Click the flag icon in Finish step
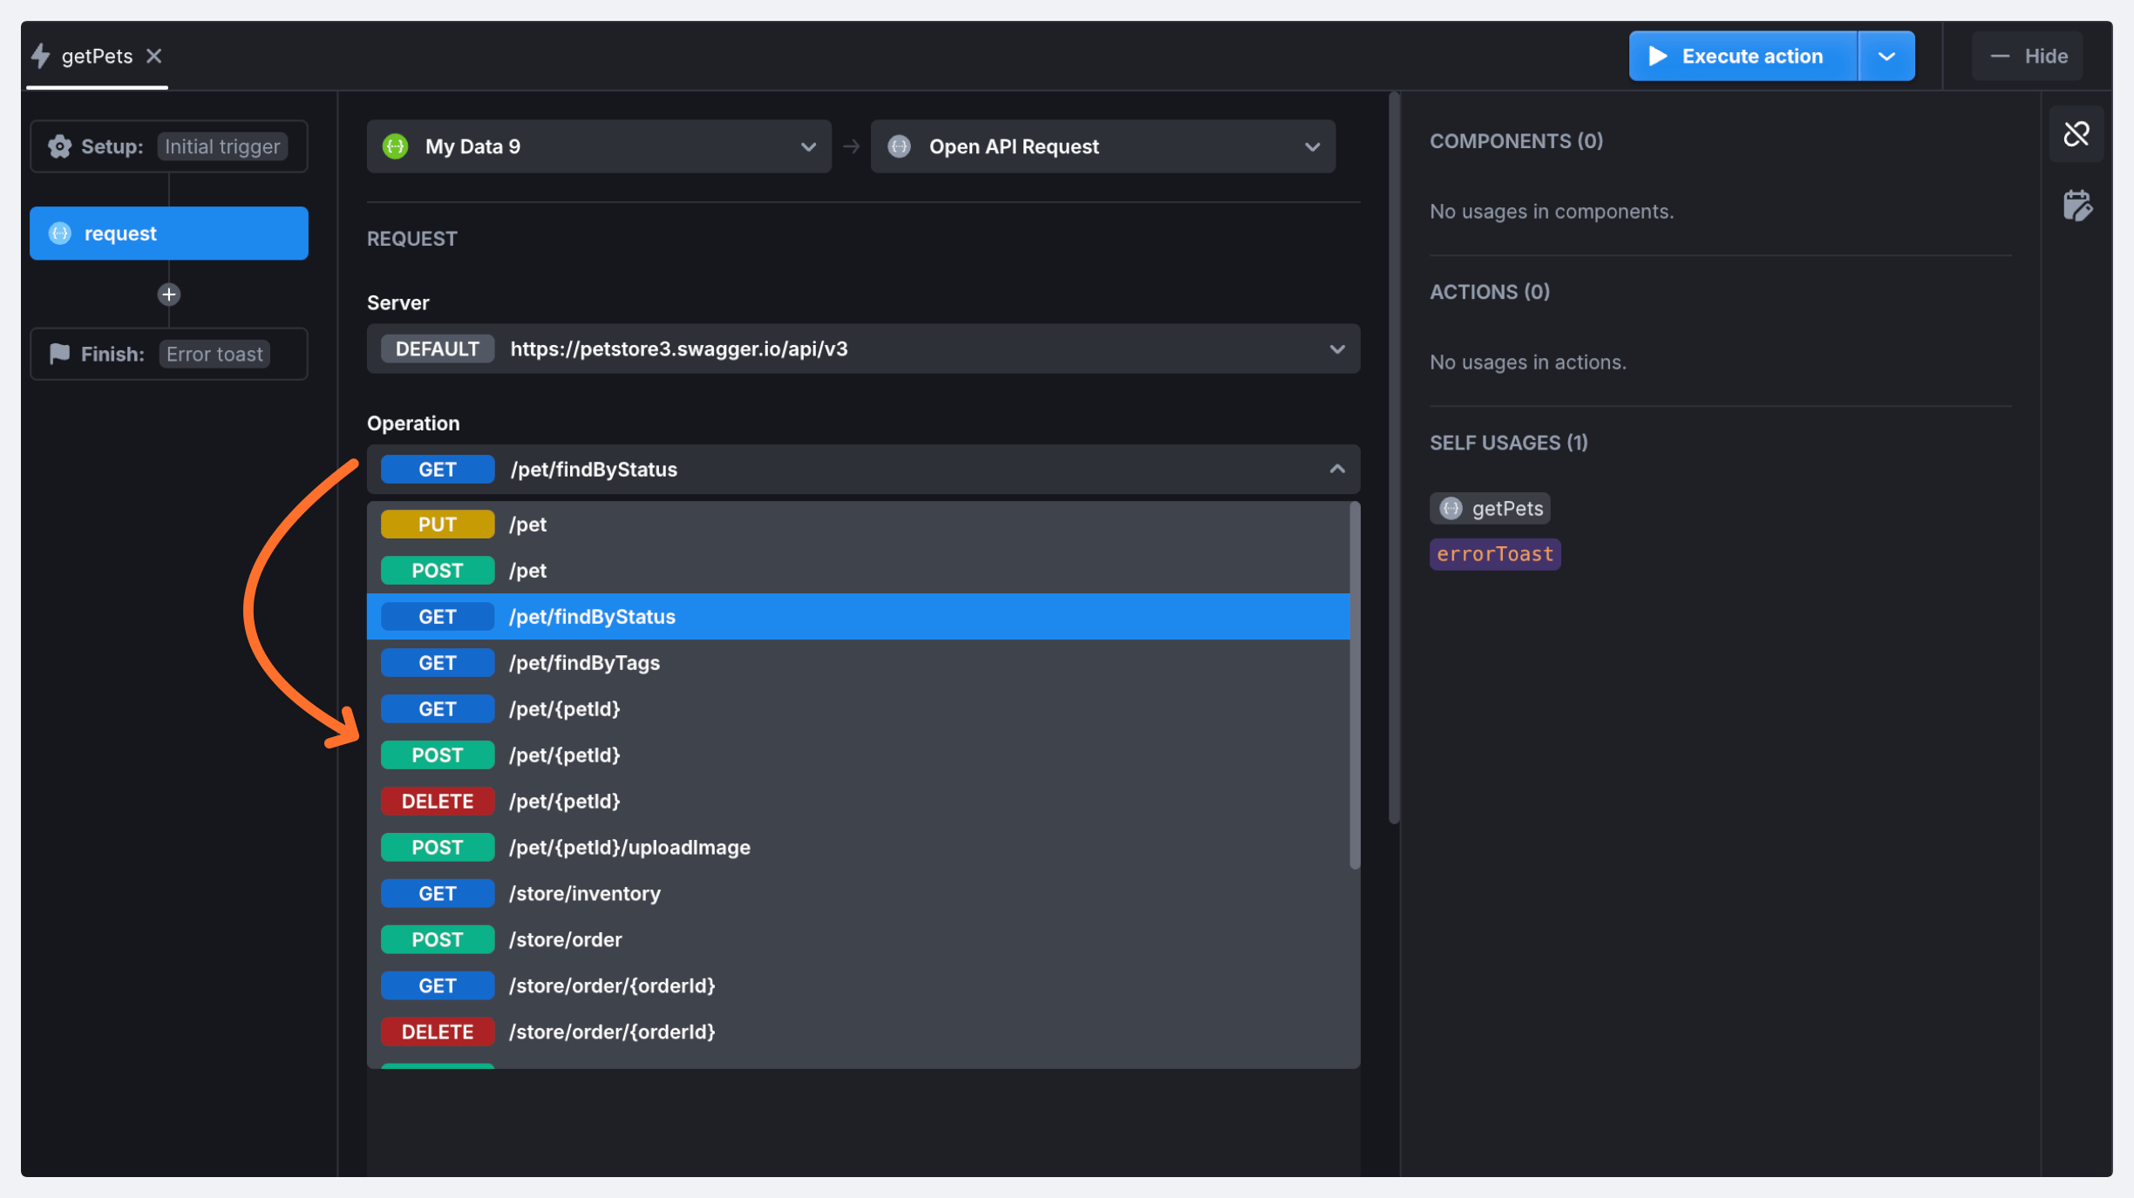Screen dimensions: 2134x1198 click(59, 354)
